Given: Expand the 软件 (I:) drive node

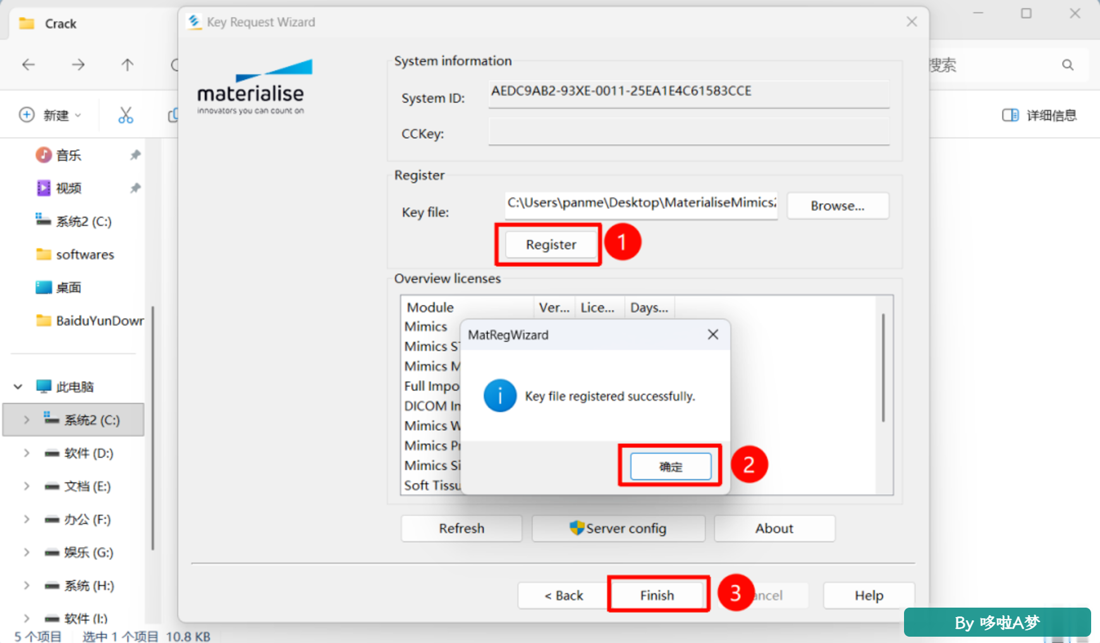Looking at the screenshot, I should coord(27,618).
